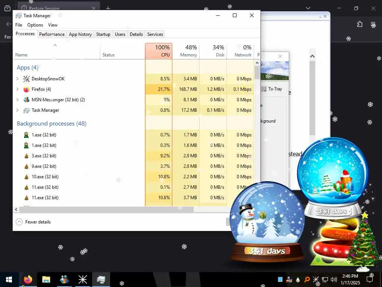382x287 pixels.
Task: Click the gifts snow globe widget
Action: tap(333, 178)
